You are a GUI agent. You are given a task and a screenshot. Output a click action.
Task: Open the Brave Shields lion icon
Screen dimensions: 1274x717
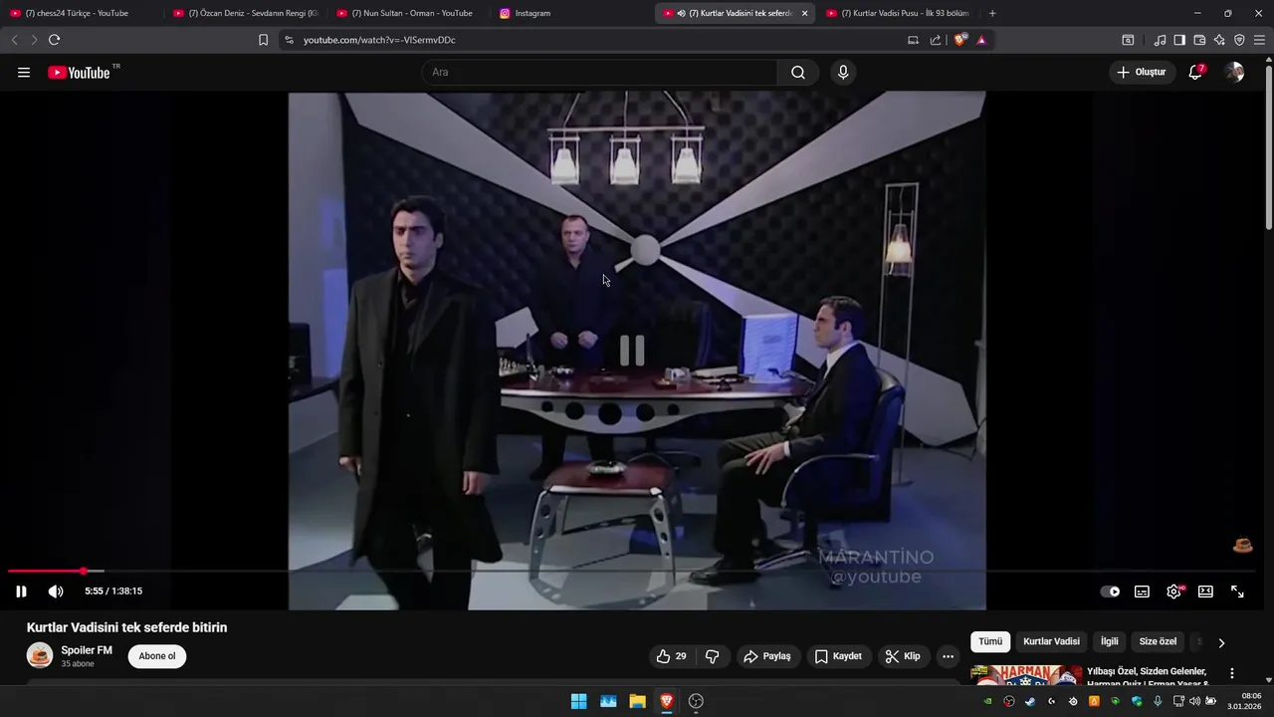[x=960, y=40]
